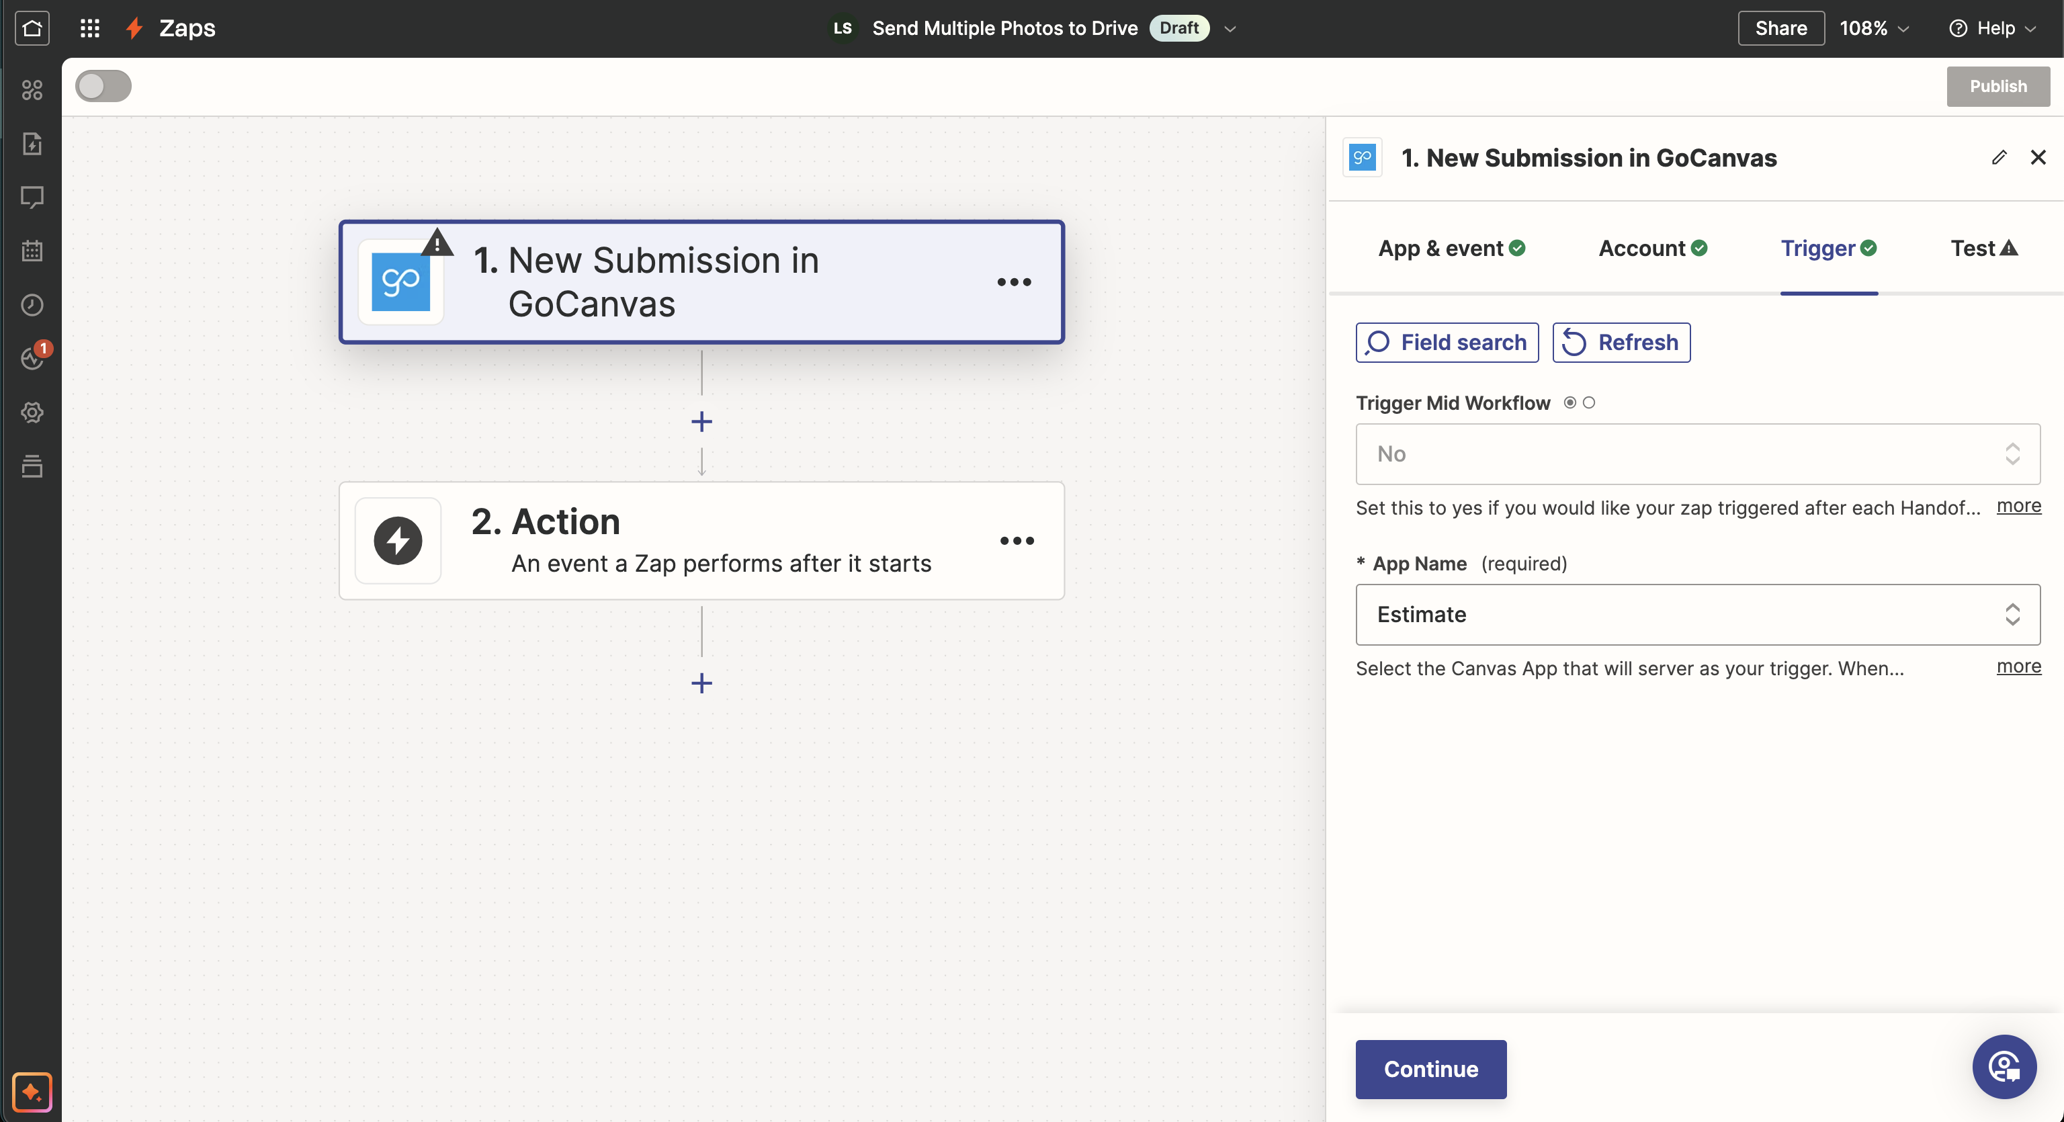Expand the Zap title chevron menu
The image size is (2064, 1122).
pos(1230,29)
